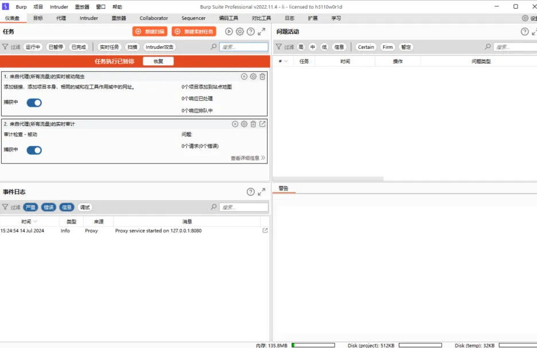This screenshot has width=537, height=348.
Task: Click the Tasks search input field
Action: pos(244,47)
